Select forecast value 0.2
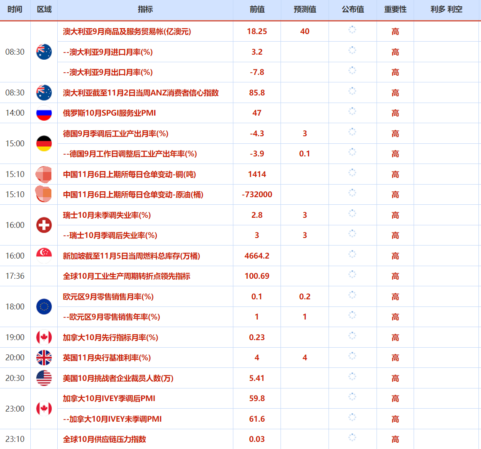 coord(305,296)
